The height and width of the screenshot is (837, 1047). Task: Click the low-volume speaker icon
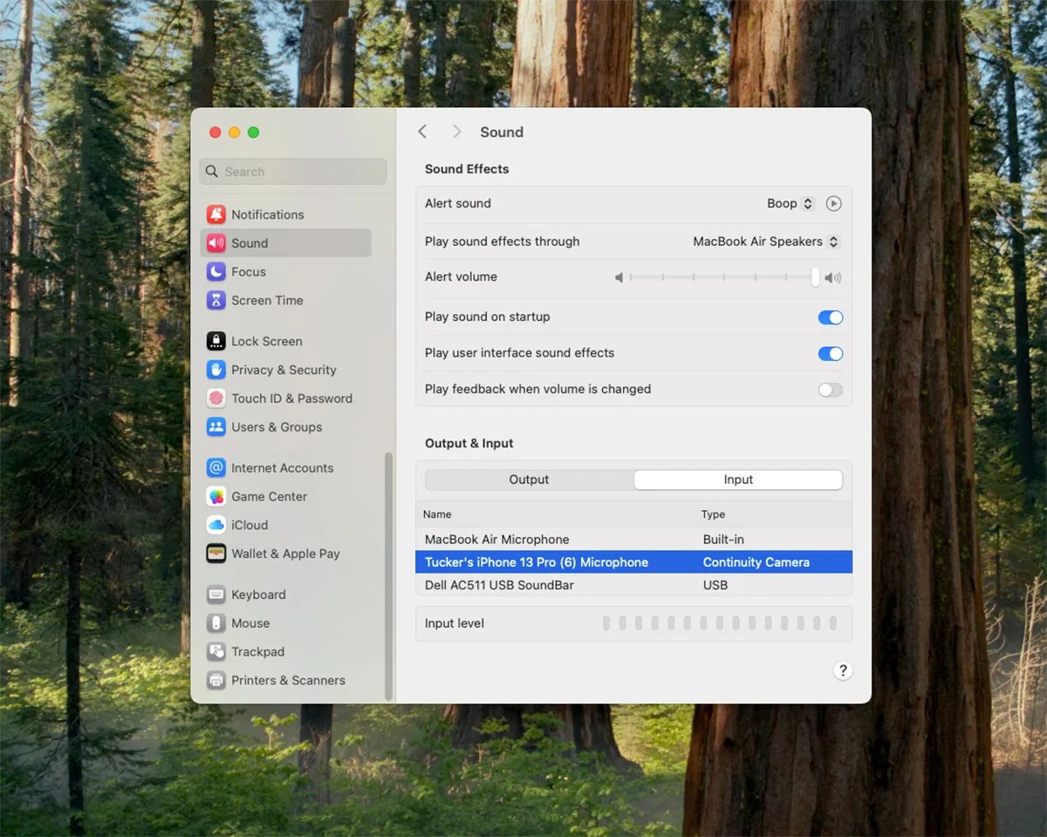(619, 277)
